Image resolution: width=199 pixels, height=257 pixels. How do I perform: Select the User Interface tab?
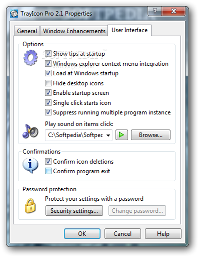coord(129,30)
